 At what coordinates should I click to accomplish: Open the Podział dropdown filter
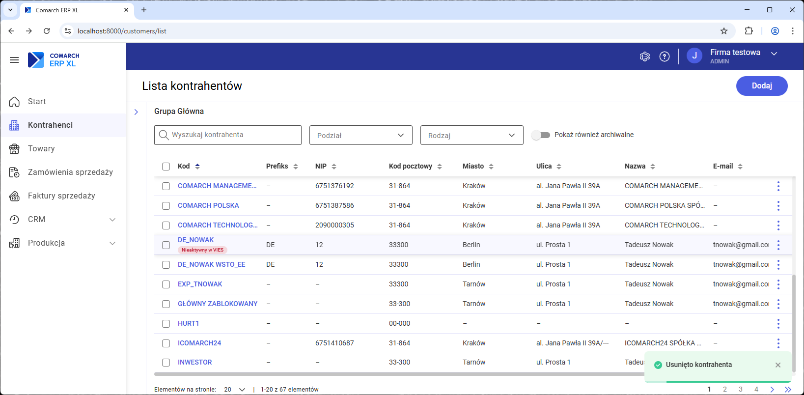360,135
